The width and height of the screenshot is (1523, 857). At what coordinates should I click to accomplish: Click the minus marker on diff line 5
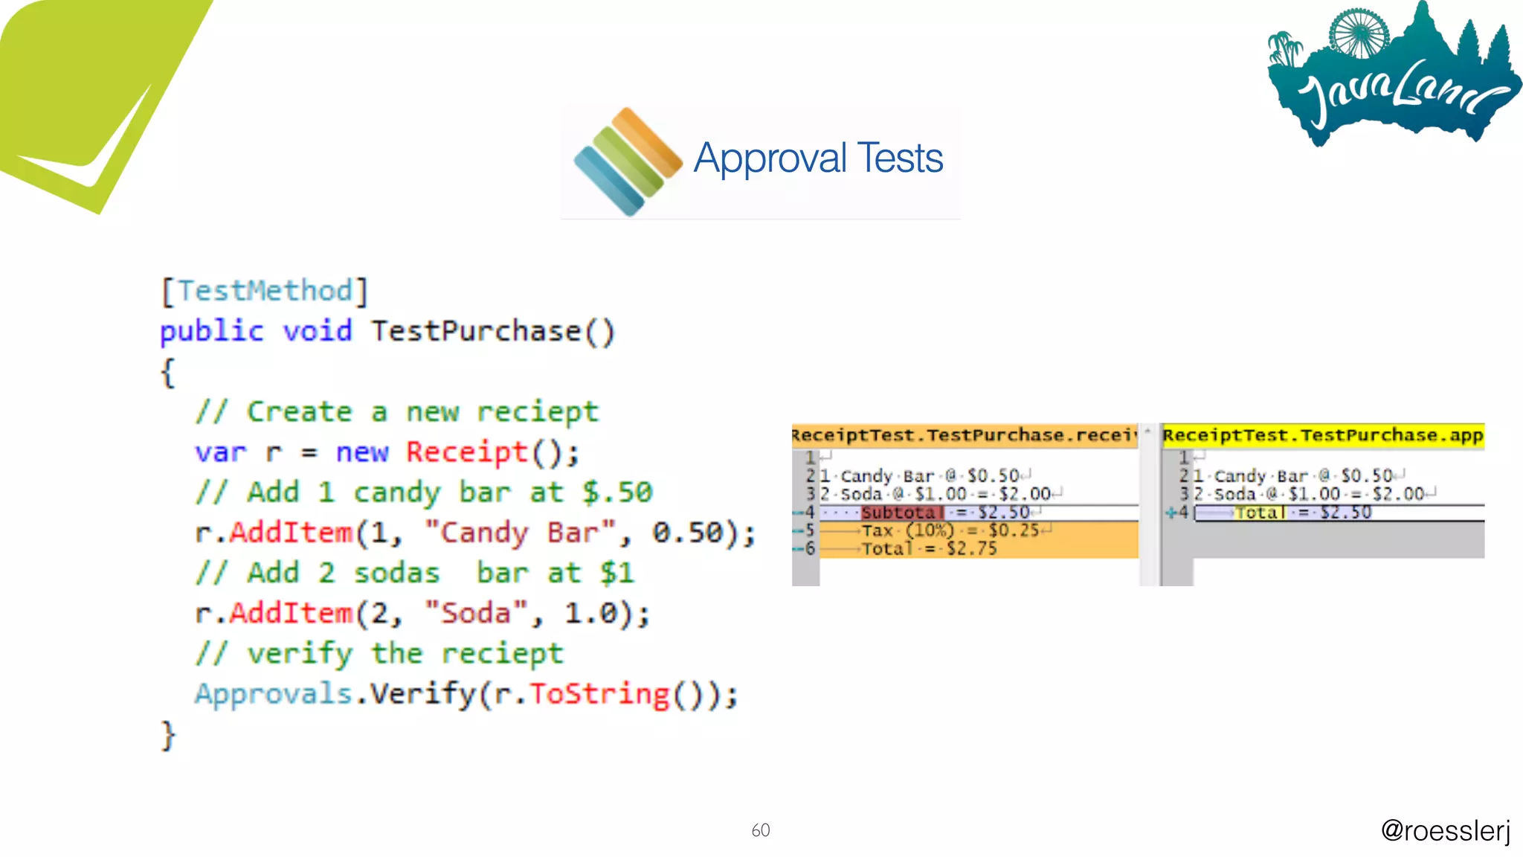(x=796, y=530)
